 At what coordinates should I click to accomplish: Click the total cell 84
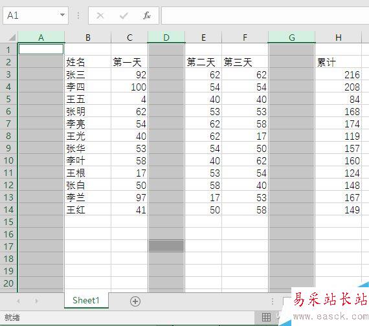[x=338, y=99]
